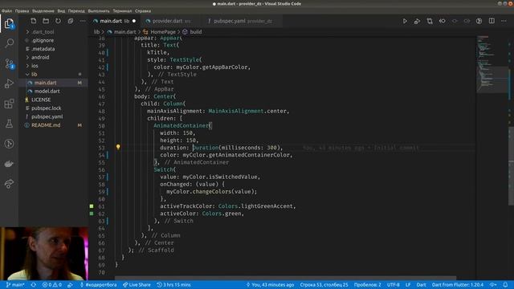
Task: Click Live Share in status bar
Action: tap(137, 285)
